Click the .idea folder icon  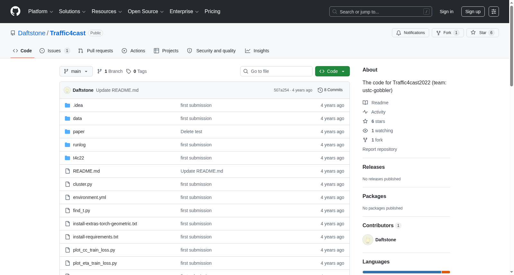[x=67, y=105]
